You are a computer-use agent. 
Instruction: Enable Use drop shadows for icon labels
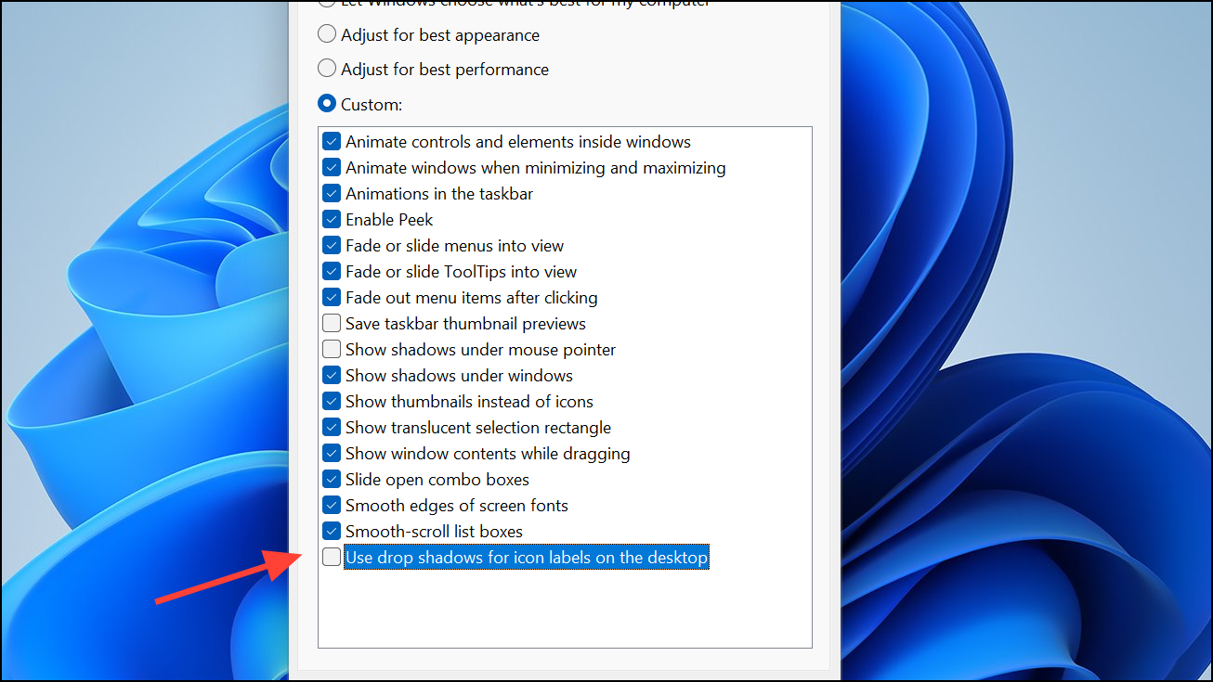332,557
